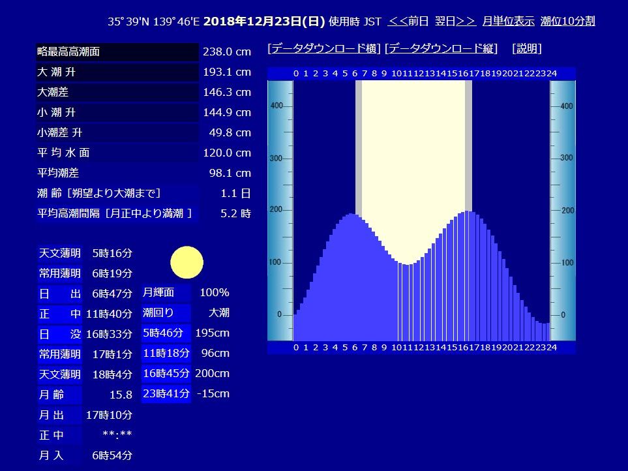Click value 120.0 cm
The width and height of the screenshot is (628, 471).
click(x=227, y=153)
